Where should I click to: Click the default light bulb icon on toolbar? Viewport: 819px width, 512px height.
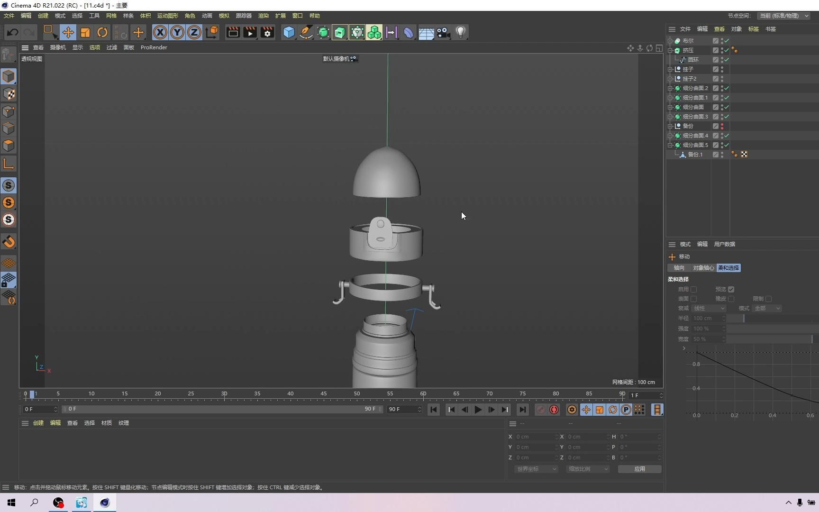click(x=460, y=32)
